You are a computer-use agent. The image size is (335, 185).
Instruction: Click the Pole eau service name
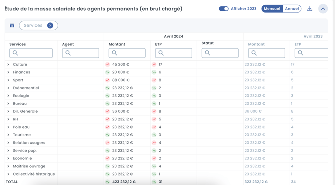click(21, 127)
